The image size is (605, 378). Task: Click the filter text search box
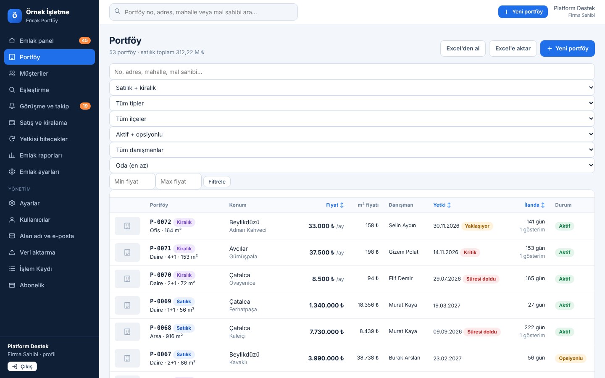point(352,72)
